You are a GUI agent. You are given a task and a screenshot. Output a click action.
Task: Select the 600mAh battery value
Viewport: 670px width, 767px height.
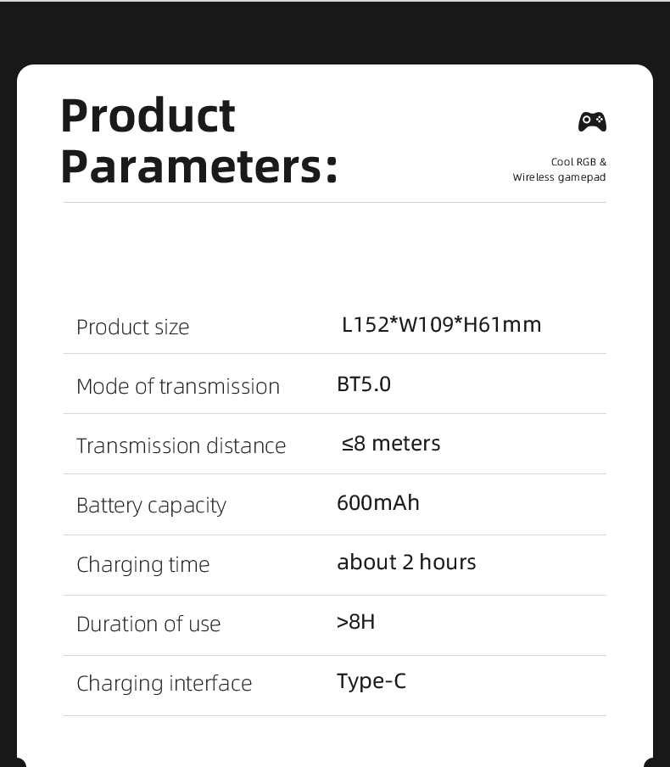[378, 503]
